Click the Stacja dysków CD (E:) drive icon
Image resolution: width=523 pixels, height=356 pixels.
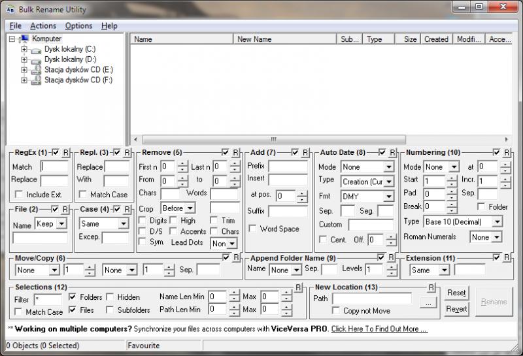[x=36, y=70]
